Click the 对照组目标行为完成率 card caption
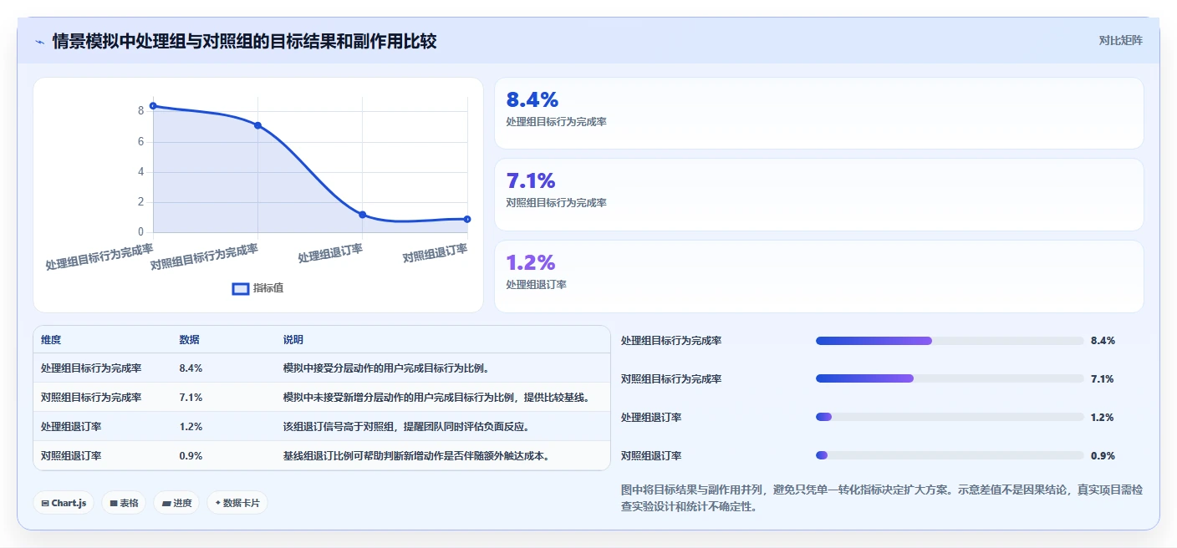 pos(556,203)
